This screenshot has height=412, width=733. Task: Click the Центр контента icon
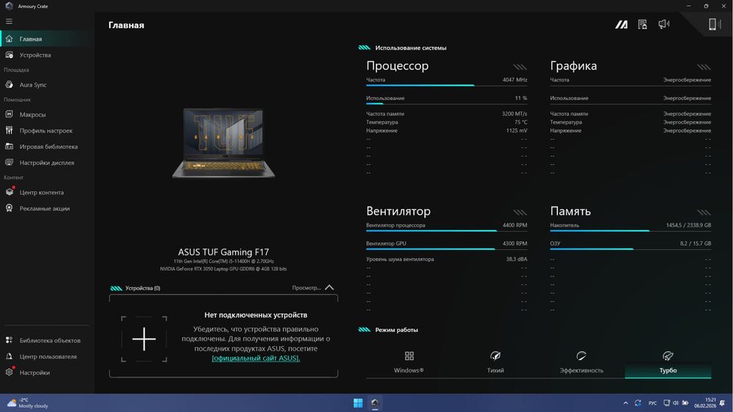point(9,192)
